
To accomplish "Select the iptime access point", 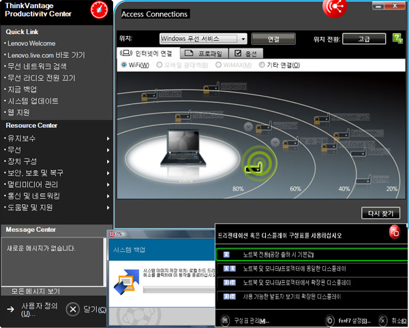I will pyautogui.click(x=363, y=180).
